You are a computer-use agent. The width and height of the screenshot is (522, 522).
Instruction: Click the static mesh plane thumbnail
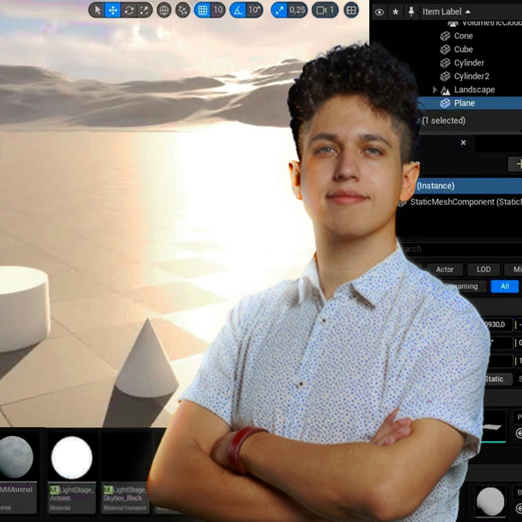click(493, 427)
